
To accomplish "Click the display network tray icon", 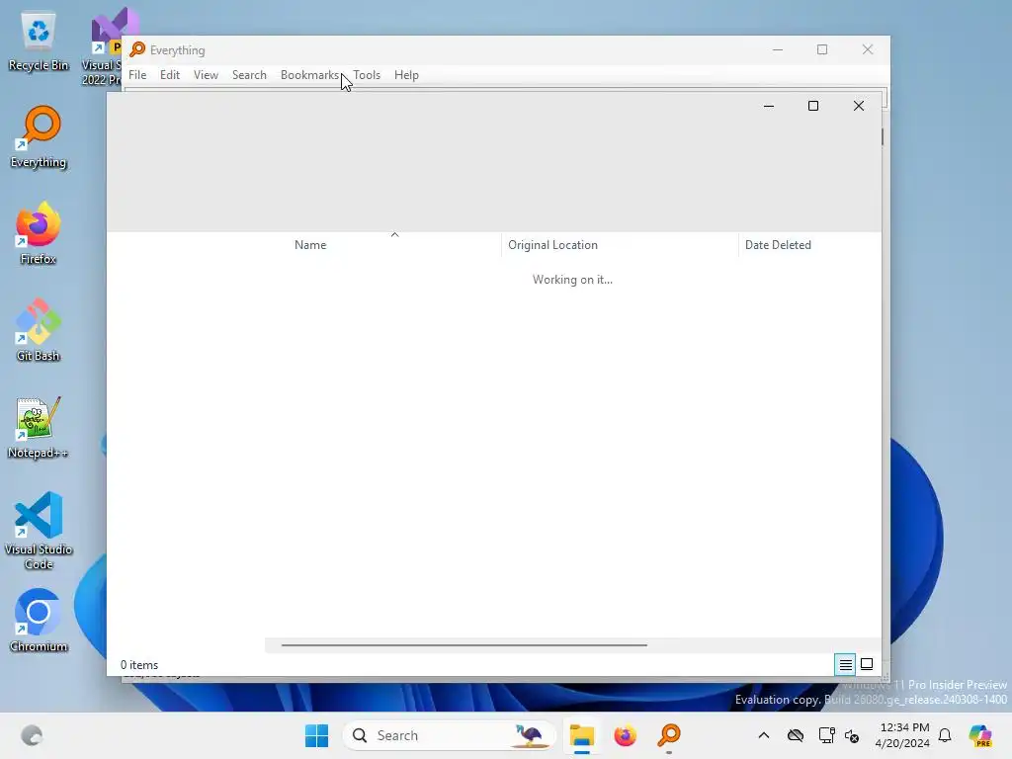I will click(x=826, y=735).
